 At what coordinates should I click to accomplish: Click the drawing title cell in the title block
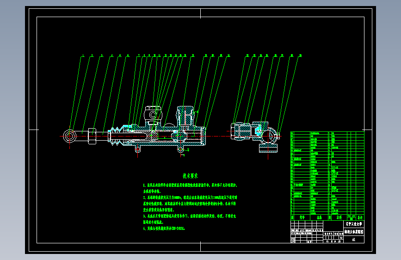point(354,232)
